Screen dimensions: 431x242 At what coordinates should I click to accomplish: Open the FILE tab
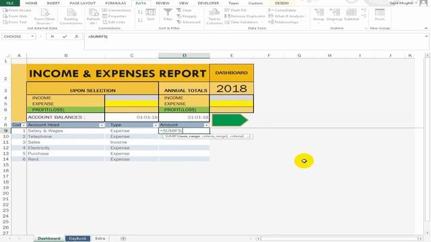(x=9, y=3)
